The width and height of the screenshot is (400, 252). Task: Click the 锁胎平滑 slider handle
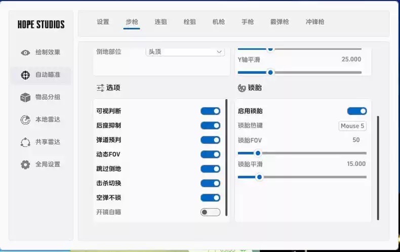point(259,177)
